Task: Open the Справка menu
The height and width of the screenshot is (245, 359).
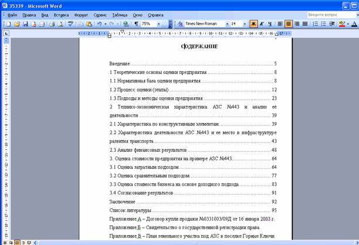Action: [x=155, y=15]
